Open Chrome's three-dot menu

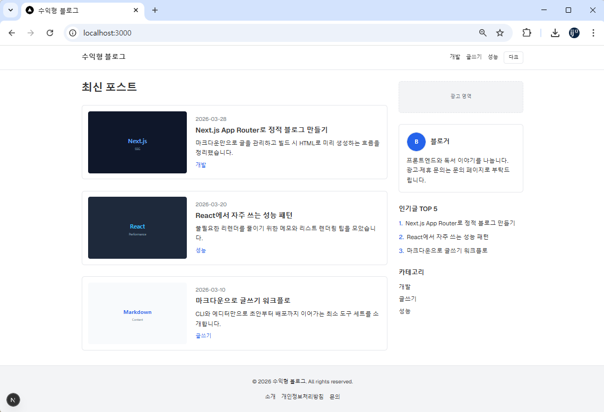point(593,32)
